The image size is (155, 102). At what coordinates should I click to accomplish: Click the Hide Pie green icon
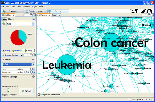13,51
